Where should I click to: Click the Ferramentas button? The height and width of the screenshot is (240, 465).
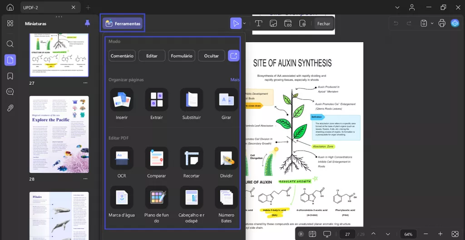[123, 24]
